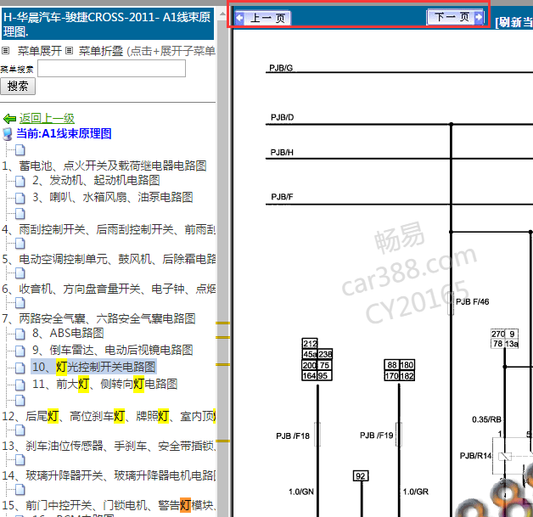Go to previous page with 上一页 button
Viewport: 533px width, 517px height.
pos(263,18)
